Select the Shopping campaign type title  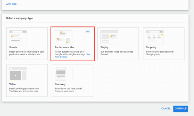tap(151, 48)
